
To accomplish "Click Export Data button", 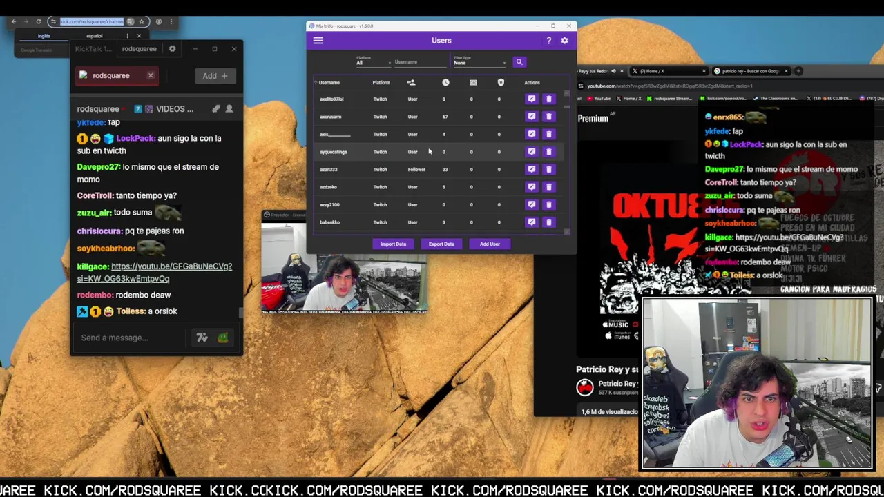I will pos(441,244).
